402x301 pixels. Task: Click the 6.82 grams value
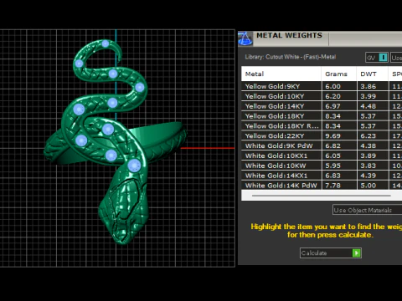click(332, 146)
